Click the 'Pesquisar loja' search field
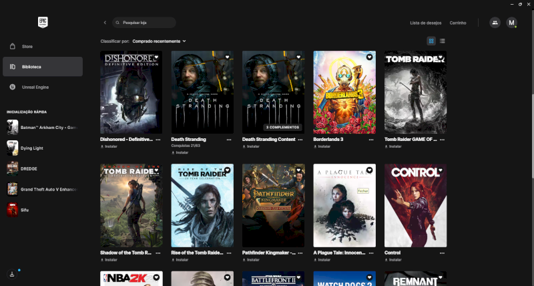This screenshot has height=286, width=534. coord(147,23)
